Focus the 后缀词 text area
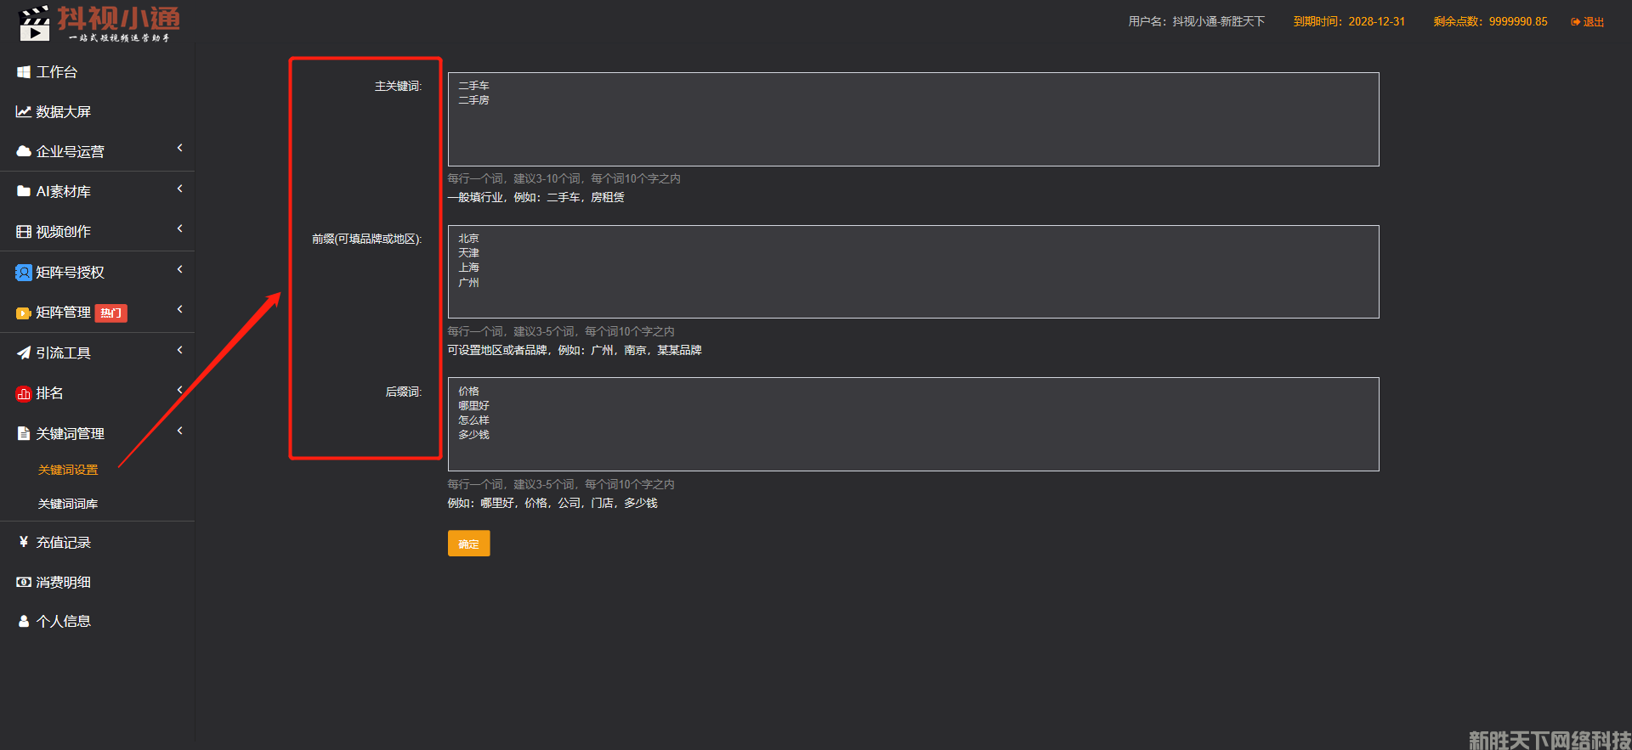This screenshot has height=750, width=1632. [913, 425]
